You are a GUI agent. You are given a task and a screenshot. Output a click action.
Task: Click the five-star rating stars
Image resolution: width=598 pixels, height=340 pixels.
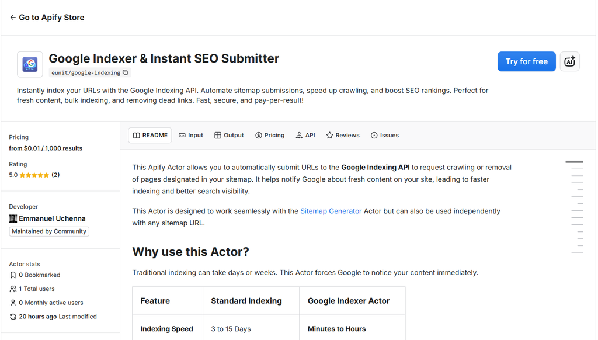tap(34, 175)
